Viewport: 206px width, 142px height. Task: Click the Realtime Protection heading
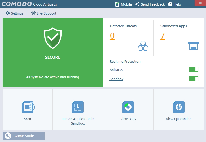tap(125, 61)
